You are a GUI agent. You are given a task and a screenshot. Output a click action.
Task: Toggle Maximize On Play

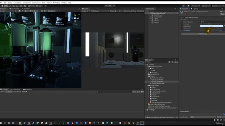click(x=130, y=11)
